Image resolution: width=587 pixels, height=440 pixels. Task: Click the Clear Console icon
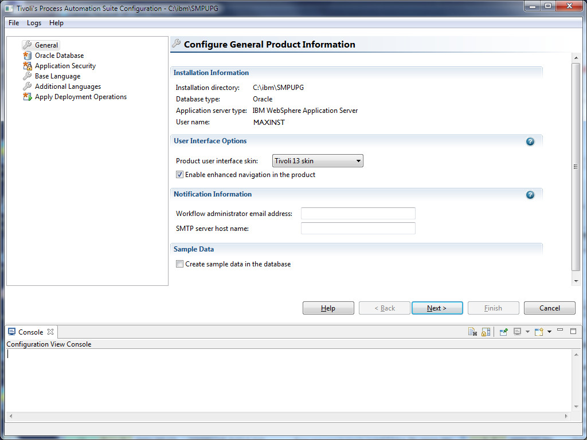[473, 332]
